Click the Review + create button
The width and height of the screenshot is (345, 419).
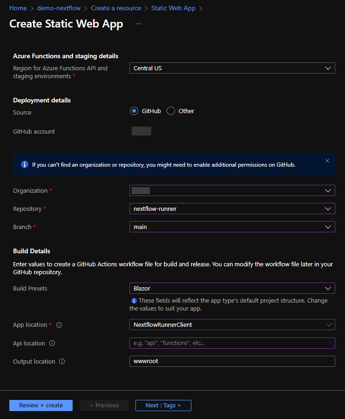[x=41, y=405]
